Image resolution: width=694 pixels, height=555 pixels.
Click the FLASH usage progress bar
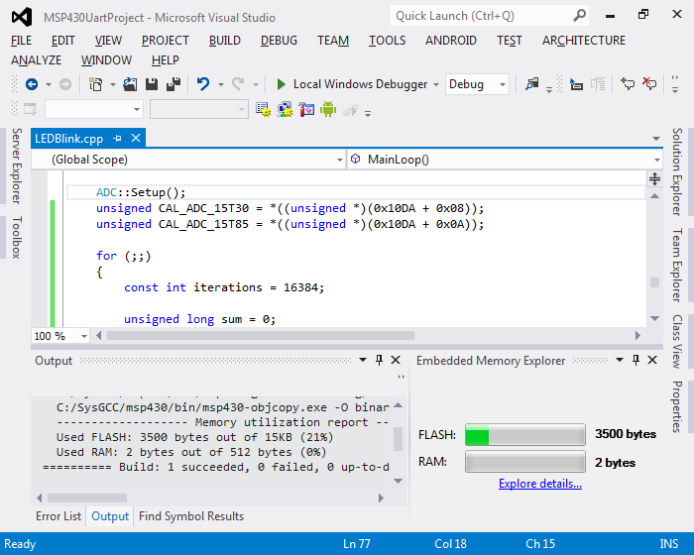(525, 434)
